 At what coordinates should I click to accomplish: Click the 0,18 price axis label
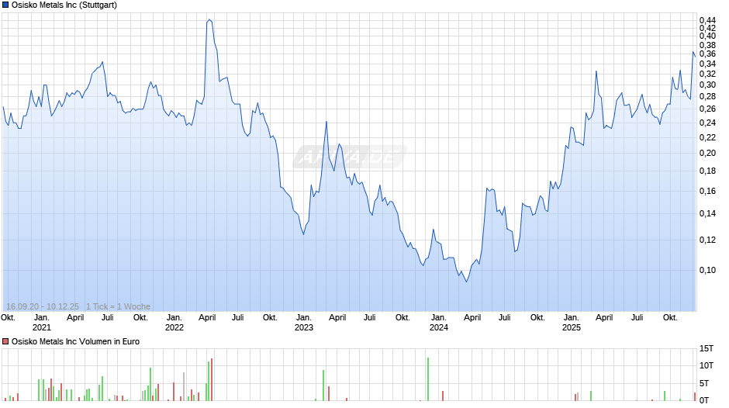point(707,171)
